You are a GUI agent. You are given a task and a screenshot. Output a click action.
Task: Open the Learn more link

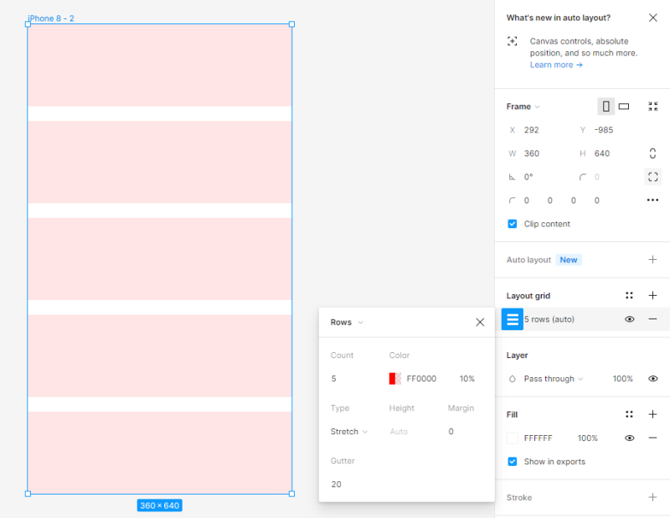click(556, 65)
